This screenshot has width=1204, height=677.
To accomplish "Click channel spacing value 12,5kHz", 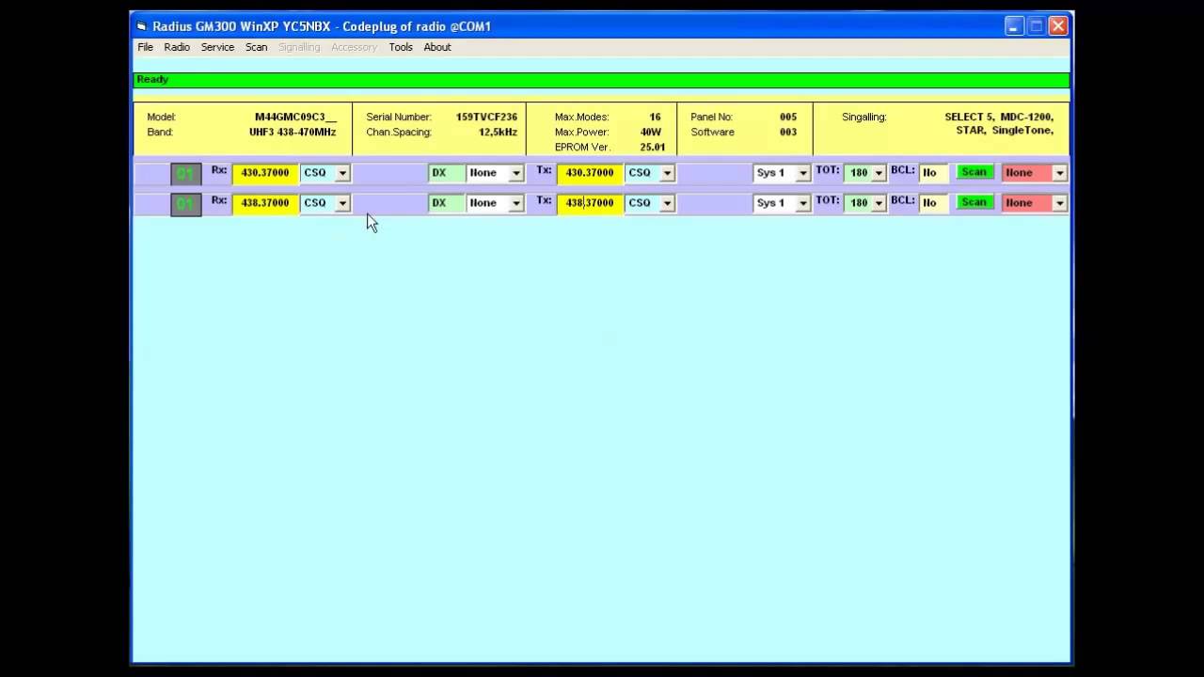I will (498, 133).
